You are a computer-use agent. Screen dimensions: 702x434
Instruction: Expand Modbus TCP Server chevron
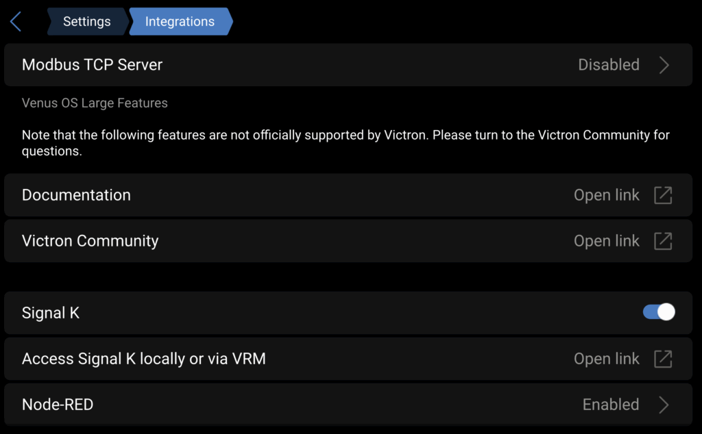click(664, 65)
